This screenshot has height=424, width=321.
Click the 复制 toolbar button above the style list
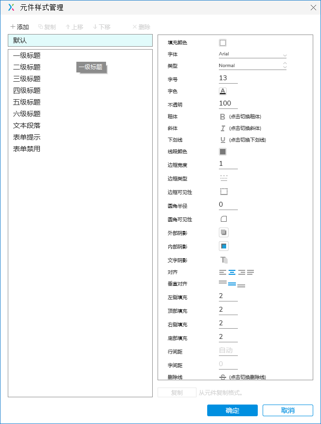[x=47, y=27]
